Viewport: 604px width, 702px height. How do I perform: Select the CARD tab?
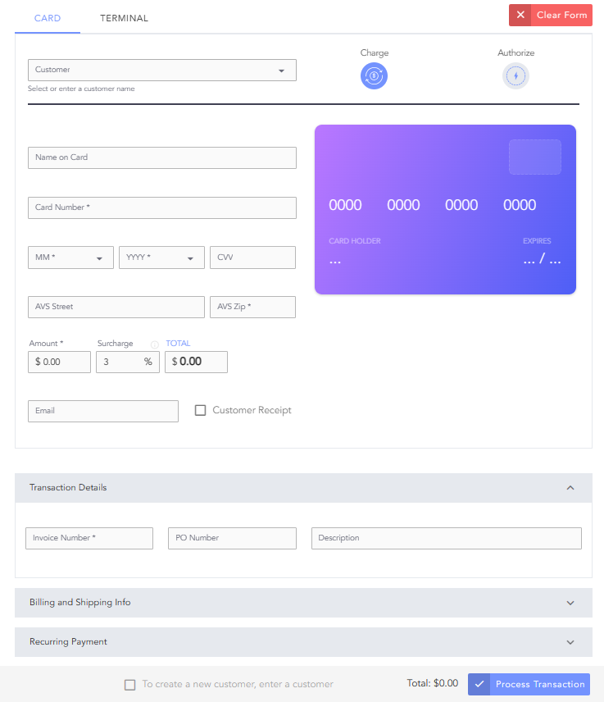tap(48, 17)
